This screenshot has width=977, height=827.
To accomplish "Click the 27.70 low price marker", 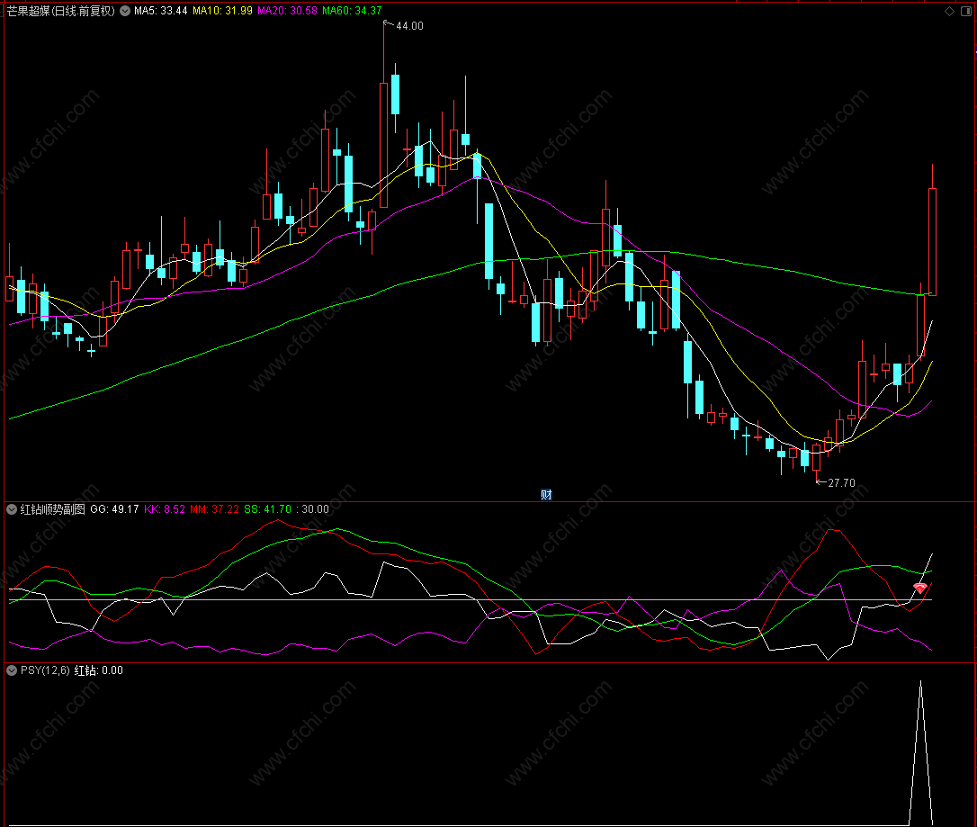I will point(840,483).
